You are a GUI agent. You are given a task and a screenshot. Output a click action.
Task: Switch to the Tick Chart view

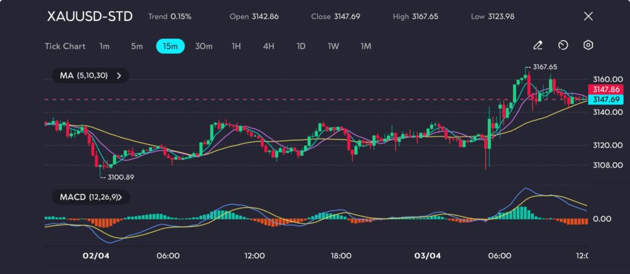(65, 46)
